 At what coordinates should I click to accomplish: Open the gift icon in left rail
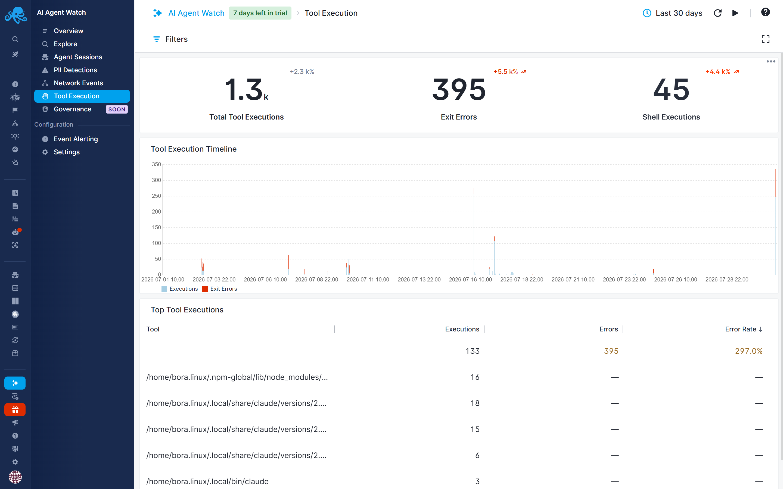[15, 410]
